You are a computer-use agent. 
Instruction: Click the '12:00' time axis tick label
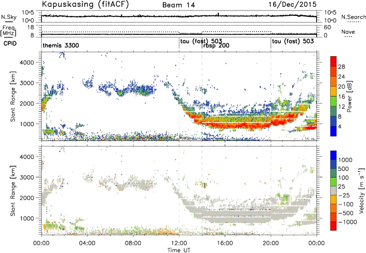pos(179,243)
